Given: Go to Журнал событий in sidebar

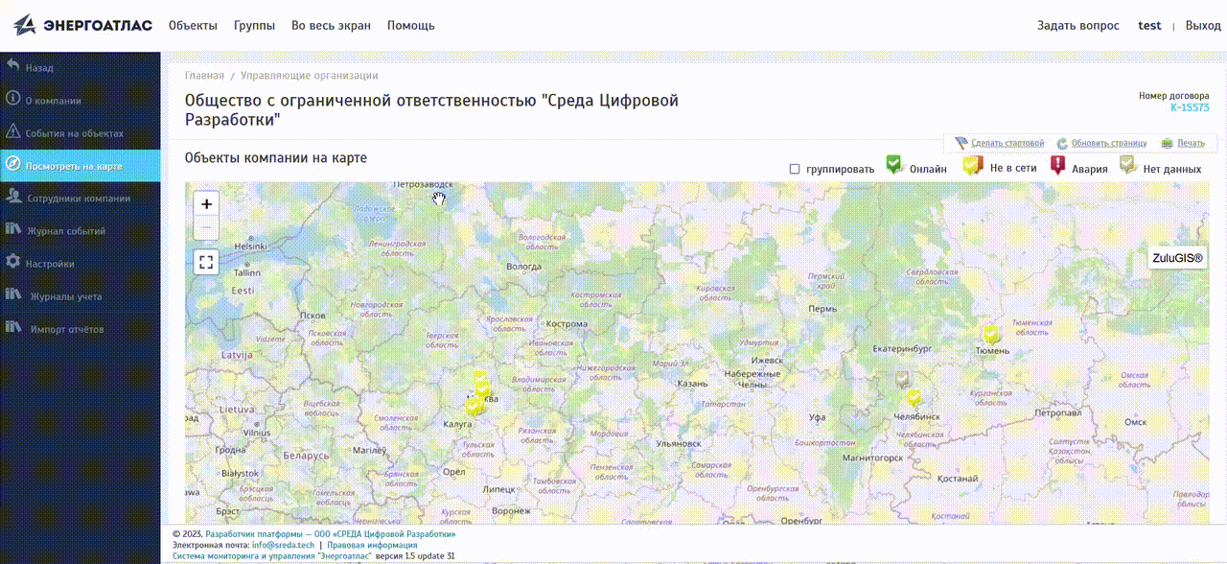Looking at the screenshot, I should point(65,231).
